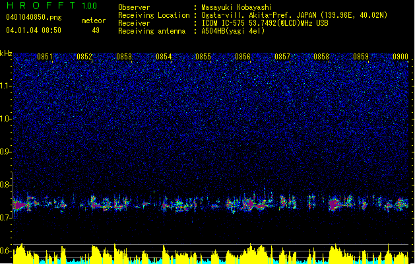Click the 0.7 kHz axis label
The width and height of the screenshot is (415, 264).
click(x=5, y=218)
